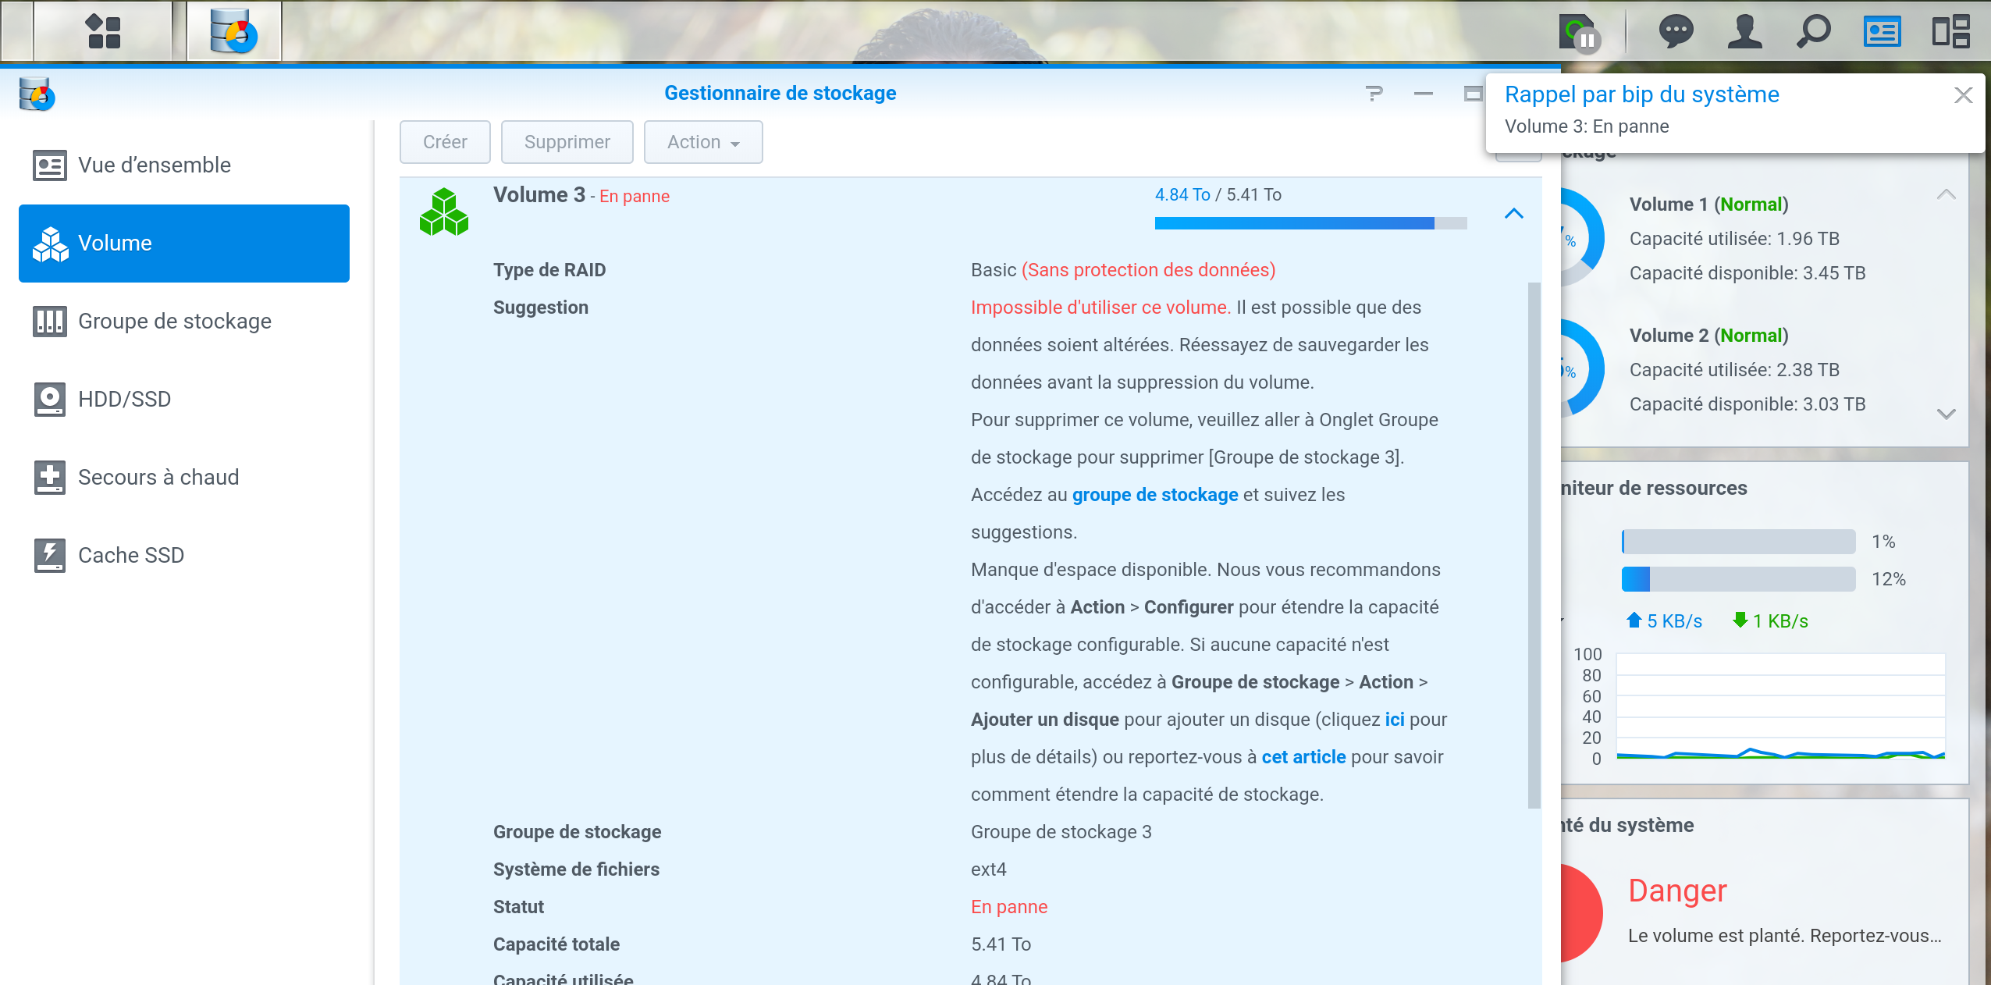Click 'Le volume est planté' message
This screenshot has width=1991, height=985.
1785,936
